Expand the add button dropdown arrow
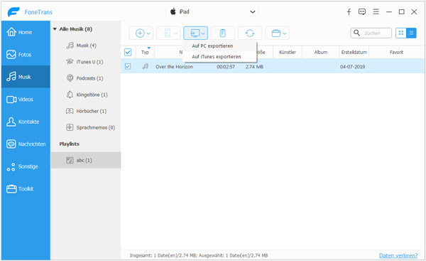Image resolution: width=426 pixels, height=261 pixels. point(148,33)
